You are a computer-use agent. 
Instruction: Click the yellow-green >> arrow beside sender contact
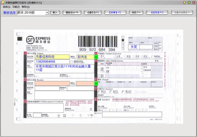pyautogui.click(x=96, y=57)
